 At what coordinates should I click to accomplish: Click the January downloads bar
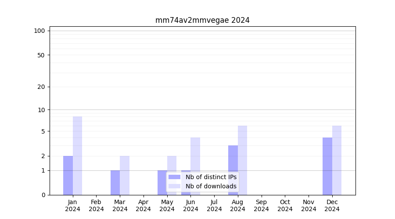point(77,155)
